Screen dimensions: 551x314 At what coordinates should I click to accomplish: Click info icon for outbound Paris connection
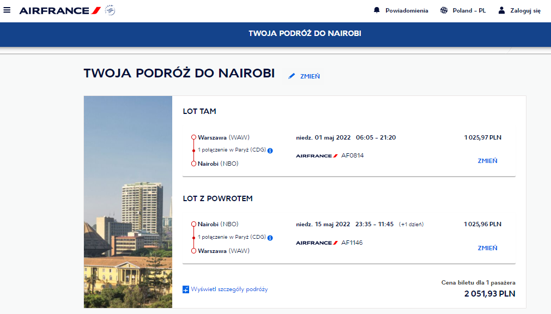[270, 150]
